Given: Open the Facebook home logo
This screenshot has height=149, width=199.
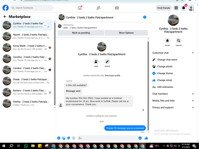Looking at the screenshot, I should click(x=6, y=8).
